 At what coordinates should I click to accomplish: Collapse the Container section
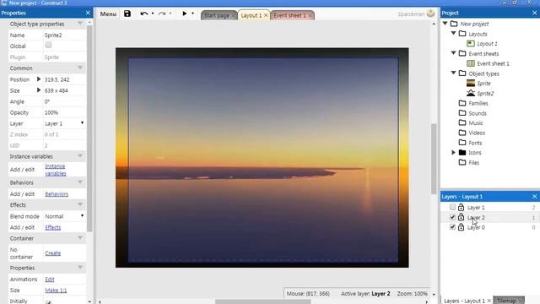pos(80,238)
